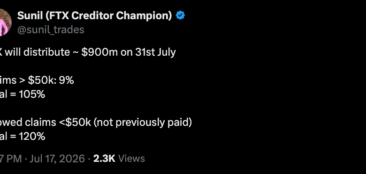The height and width of the screenshot is (174, 366).
Task: Open the Sunil (FTX Creditor Champion) display name
Action: coord(94,16)
